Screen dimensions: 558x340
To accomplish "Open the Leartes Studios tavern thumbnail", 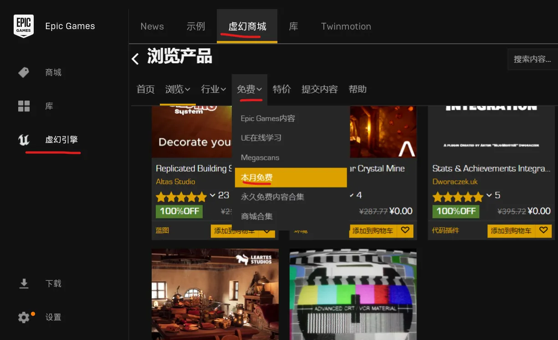I will point(215,294).
